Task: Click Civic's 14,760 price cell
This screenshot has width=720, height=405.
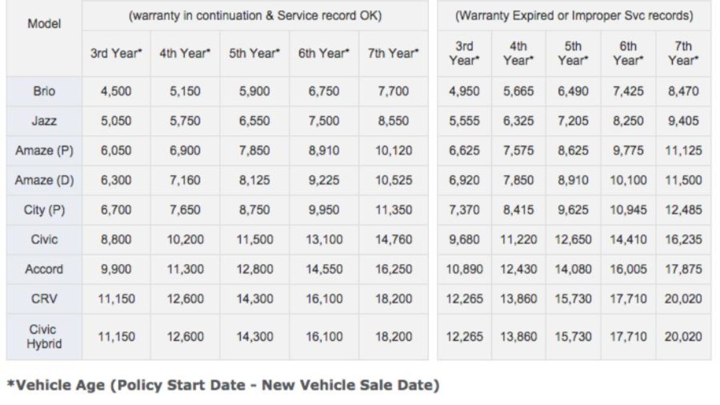Action: point(394,240)
